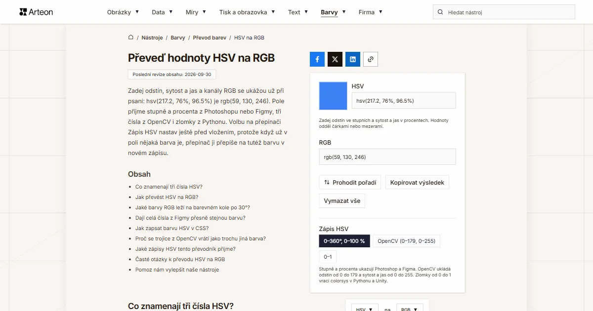Share the page on LinkedIn
This screenshot has height=311, width=593.
353,59
